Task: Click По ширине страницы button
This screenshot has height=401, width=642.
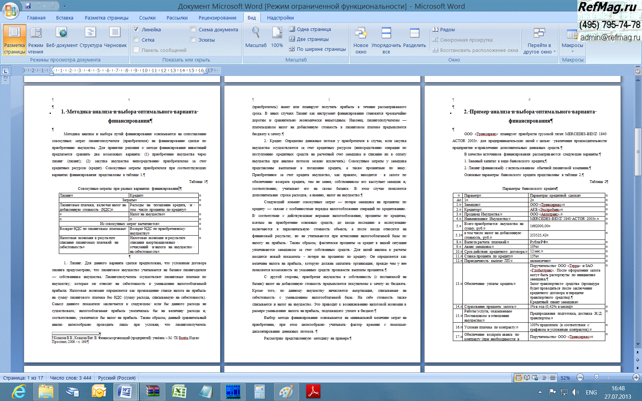Action: pos(317,49)
